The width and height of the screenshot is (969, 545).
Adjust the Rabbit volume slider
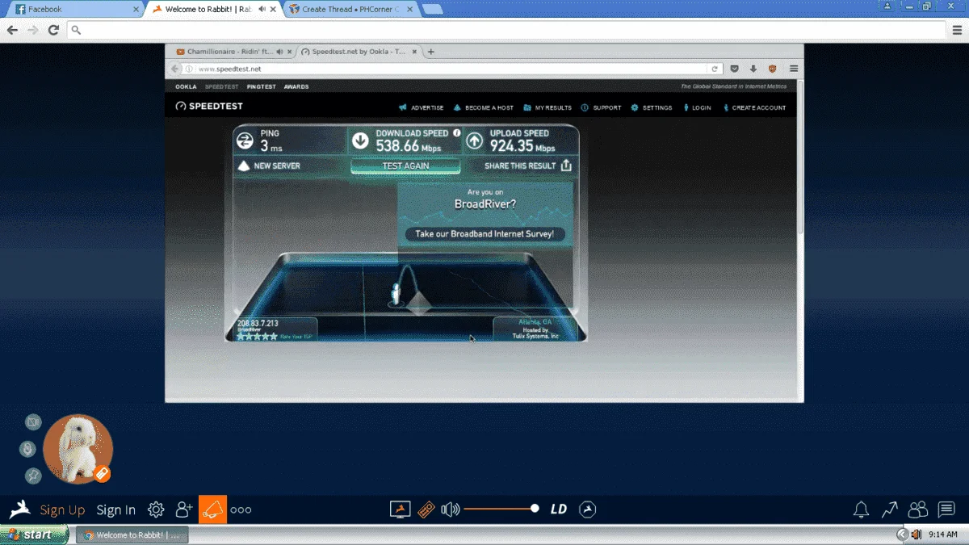(x=501, y=509)
